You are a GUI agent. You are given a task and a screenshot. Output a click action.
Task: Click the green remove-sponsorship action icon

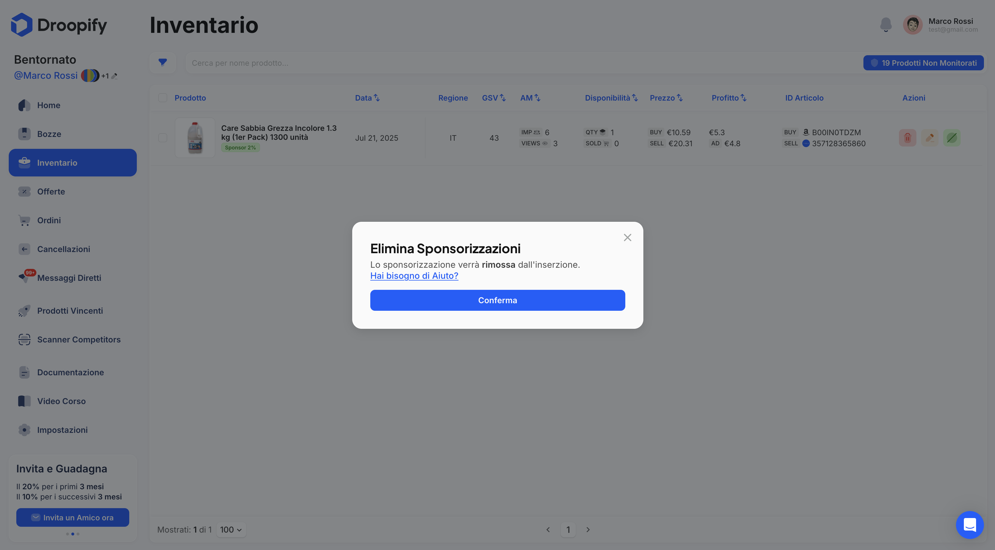point(952,138)
